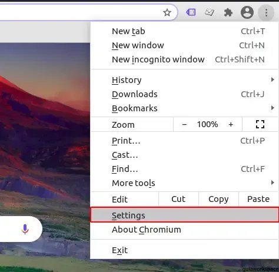The image size is (279, 272).
Task: Open Settings from the menu
Action: point(184,215)
